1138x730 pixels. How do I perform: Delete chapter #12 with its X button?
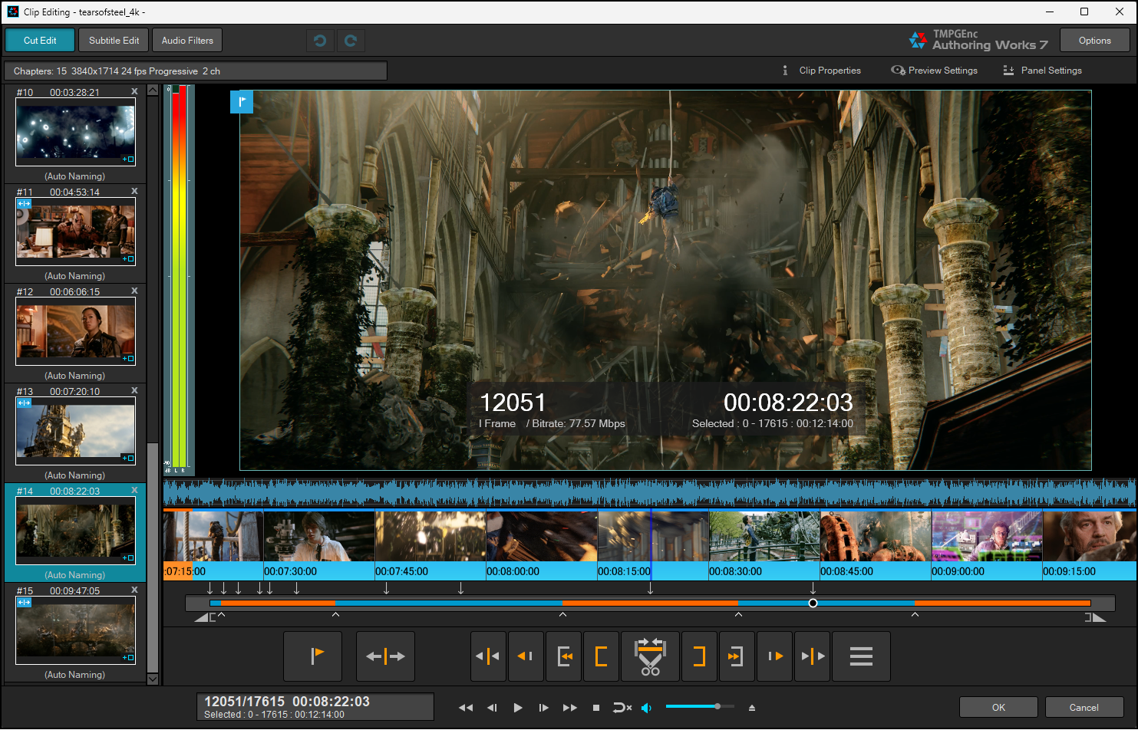tap(134, 291)
